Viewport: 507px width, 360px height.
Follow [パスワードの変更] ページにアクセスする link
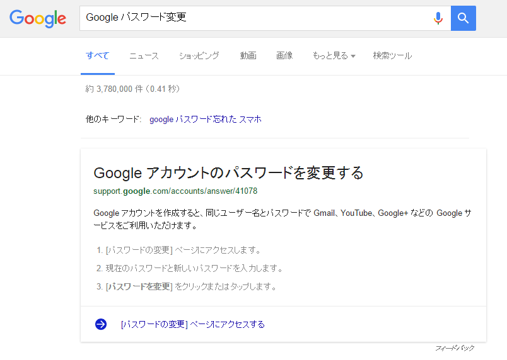[x=192, y=324]
